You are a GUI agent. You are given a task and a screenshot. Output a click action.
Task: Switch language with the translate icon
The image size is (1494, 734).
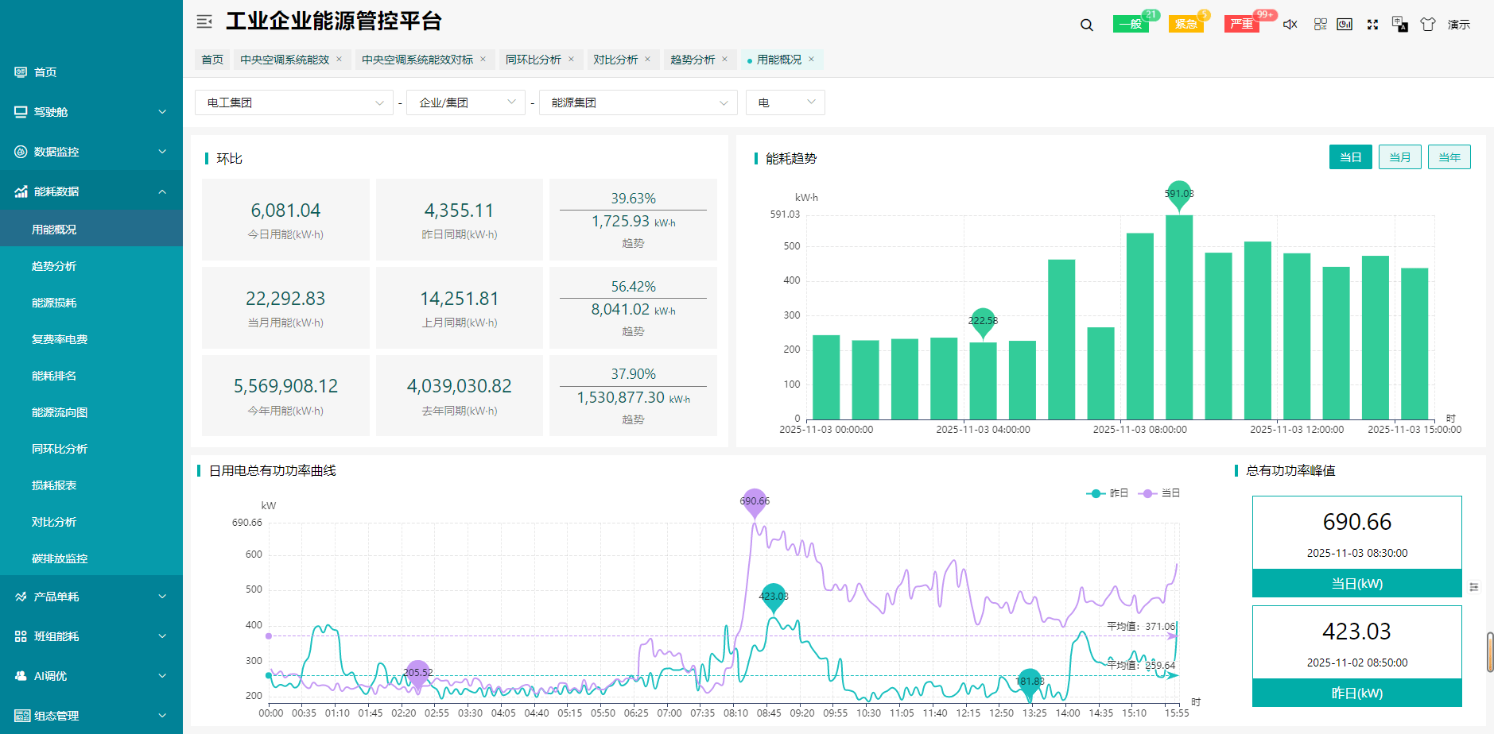pos(1400,25)
